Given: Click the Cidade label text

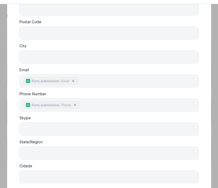Looking at the screenshot, I should click(26, 166).
